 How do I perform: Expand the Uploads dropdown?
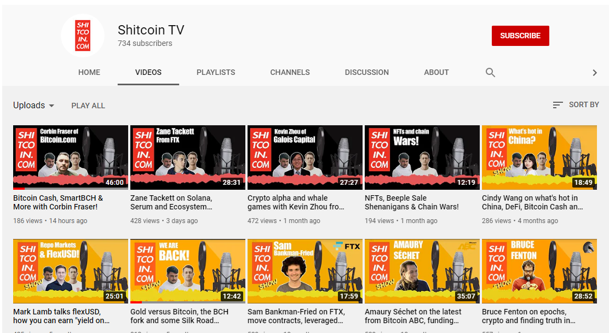(x=34, y=106)
